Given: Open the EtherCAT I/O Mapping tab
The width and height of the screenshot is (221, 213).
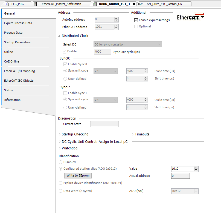Looking at the screenshot, I should tap(19, 71).
